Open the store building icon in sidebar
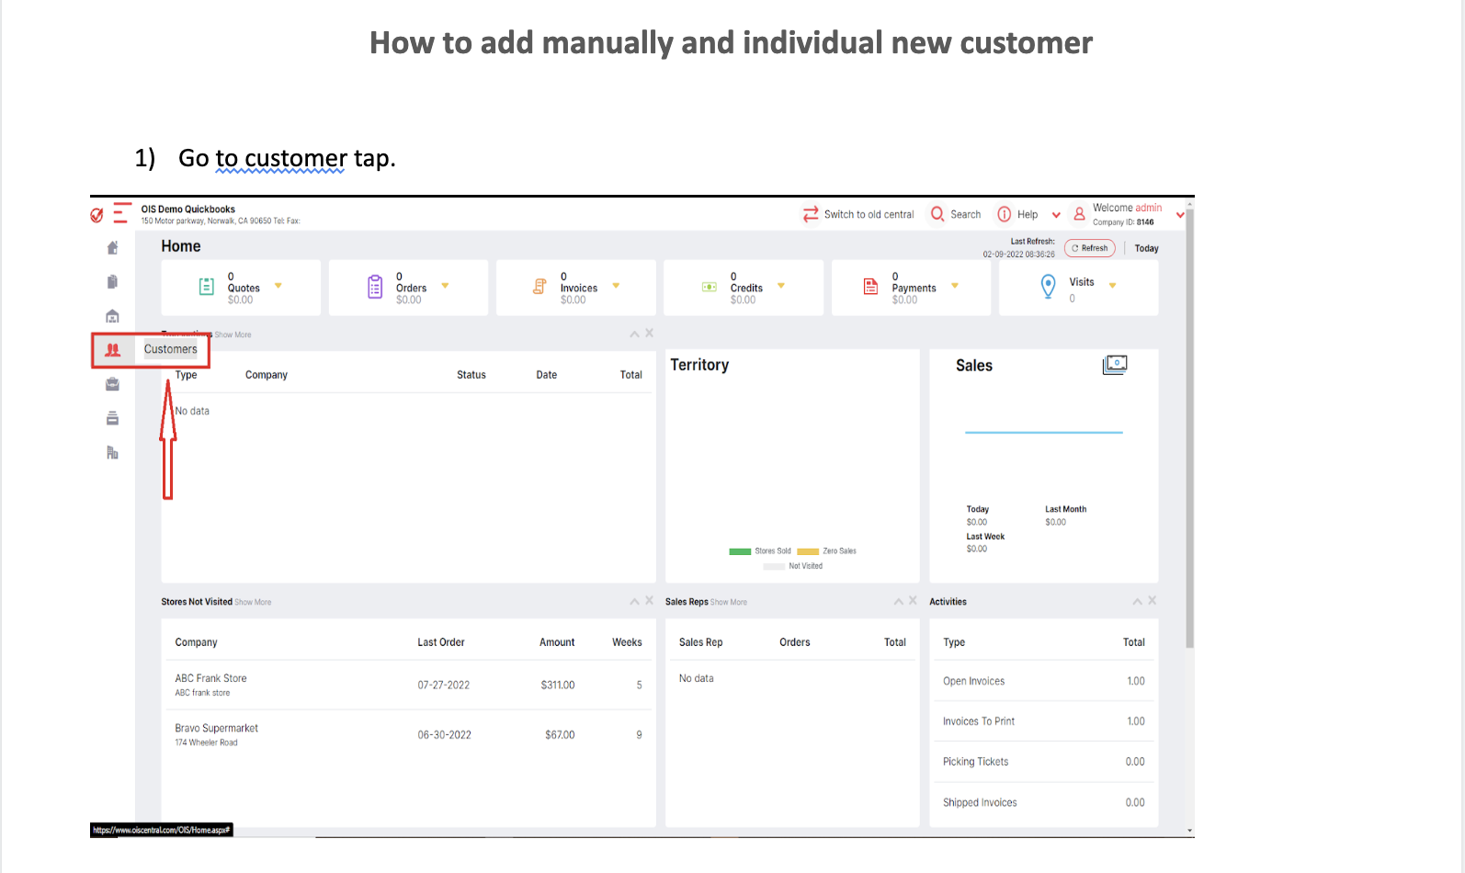The width and height of the screenshot is (1465, 873). (112, 316)
